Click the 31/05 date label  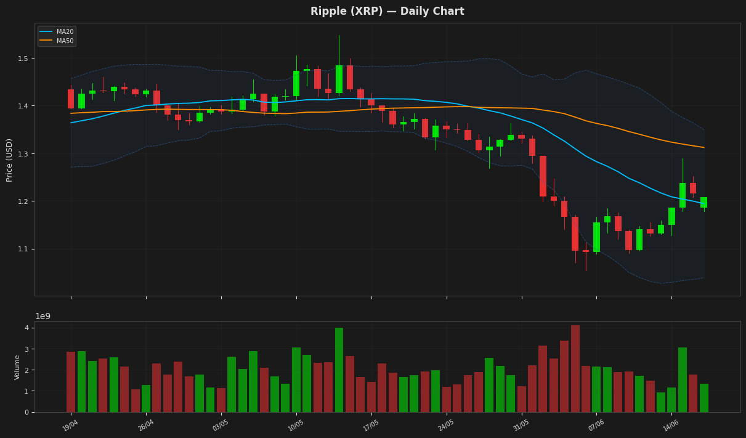[521, 425]
